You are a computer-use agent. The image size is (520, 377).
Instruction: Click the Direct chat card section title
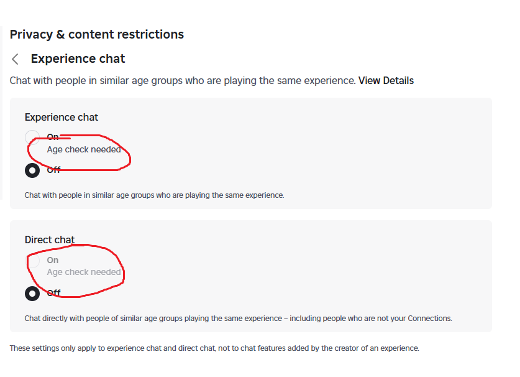tap(50, 240)
